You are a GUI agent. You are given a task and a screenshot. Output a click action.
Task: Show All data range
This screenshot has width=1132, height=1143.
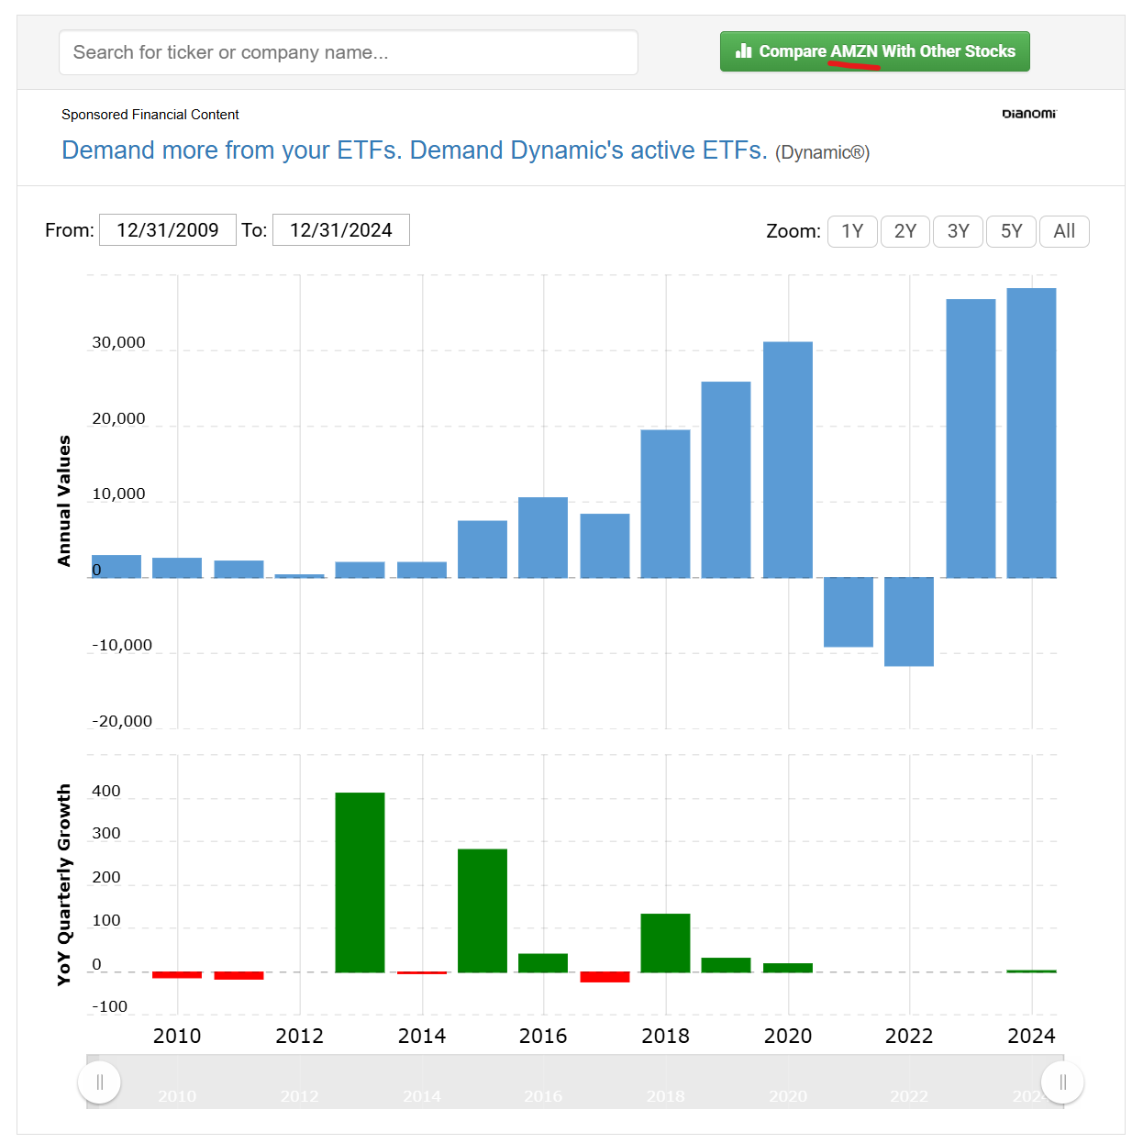tap(1064, 231)
